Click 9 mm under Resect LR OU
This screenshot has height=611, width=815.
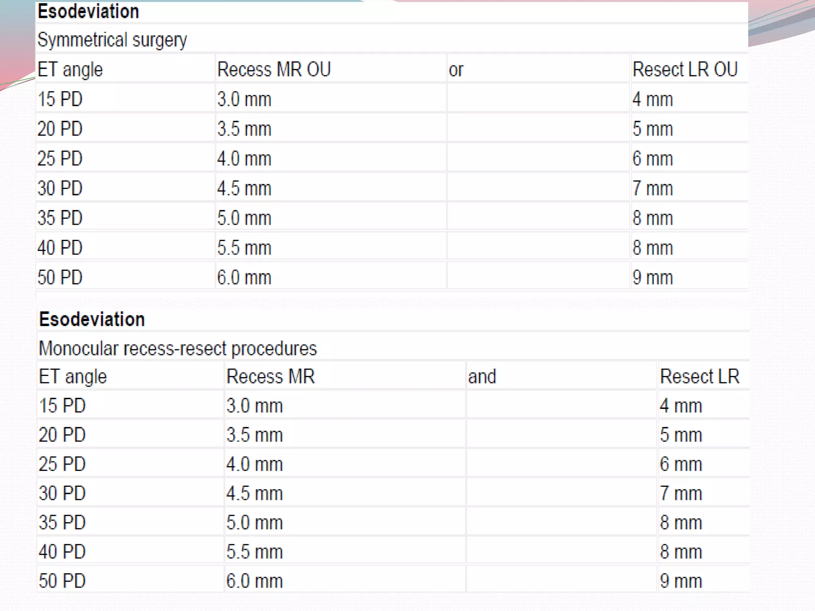pos(653,277)
